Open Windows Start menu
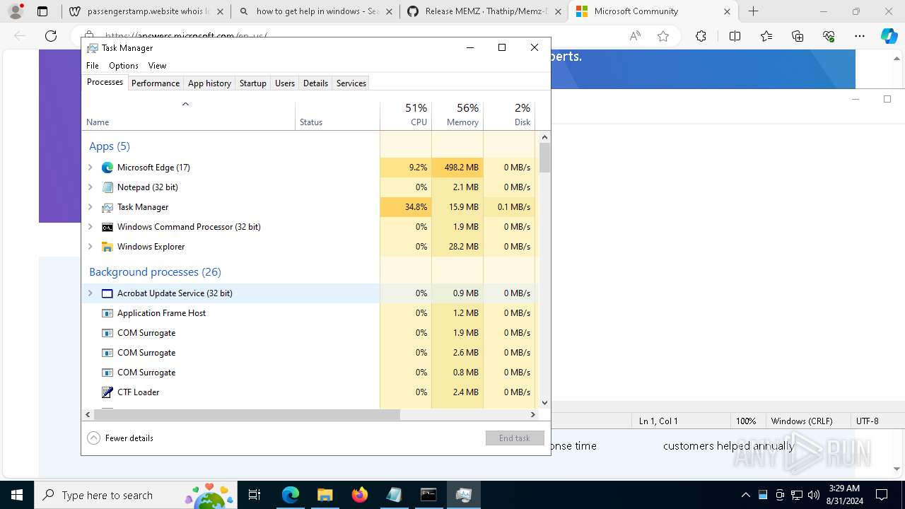This screenshot has height=509, width=905. (x=16, y=495)
